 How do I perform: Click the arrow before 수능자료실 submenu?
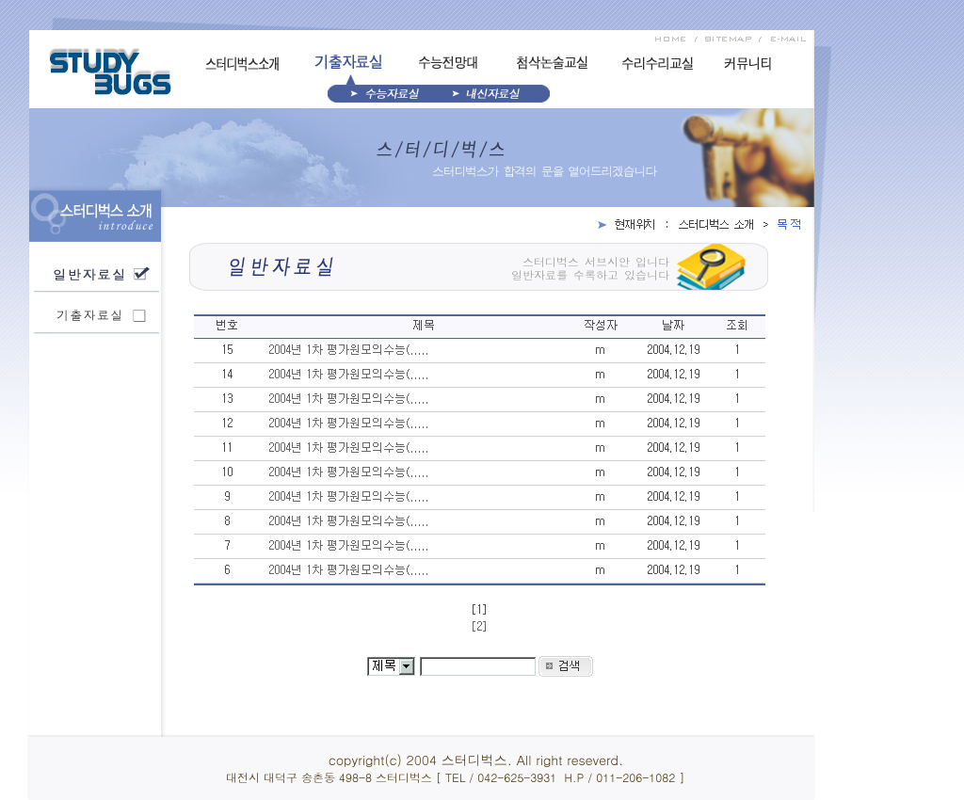tap(354, 93)
